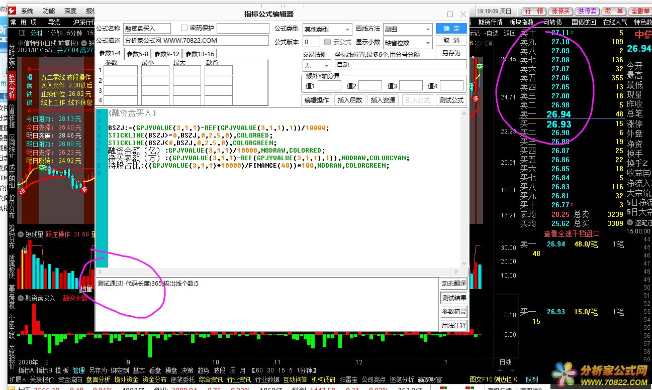Image resolution: width=652 pixels, height=390 pixels.
Task: Click the 插入函数 button
Action: click(349, 100)
